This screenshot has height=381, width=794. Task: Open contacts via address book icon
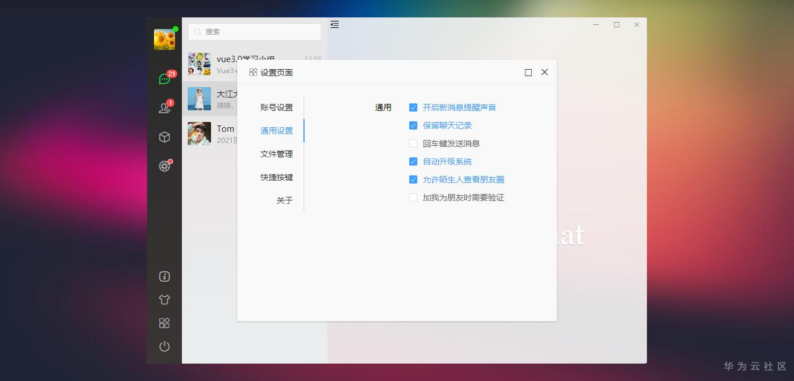click(164, 107)
